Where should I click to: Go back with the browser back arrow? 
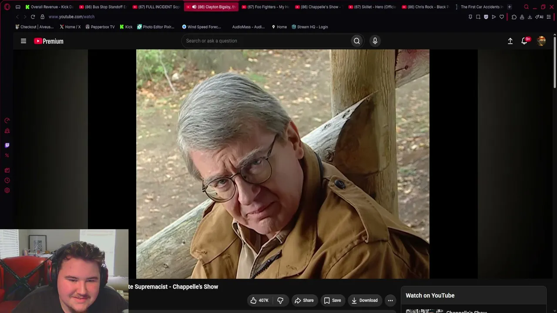coord(17,17)
